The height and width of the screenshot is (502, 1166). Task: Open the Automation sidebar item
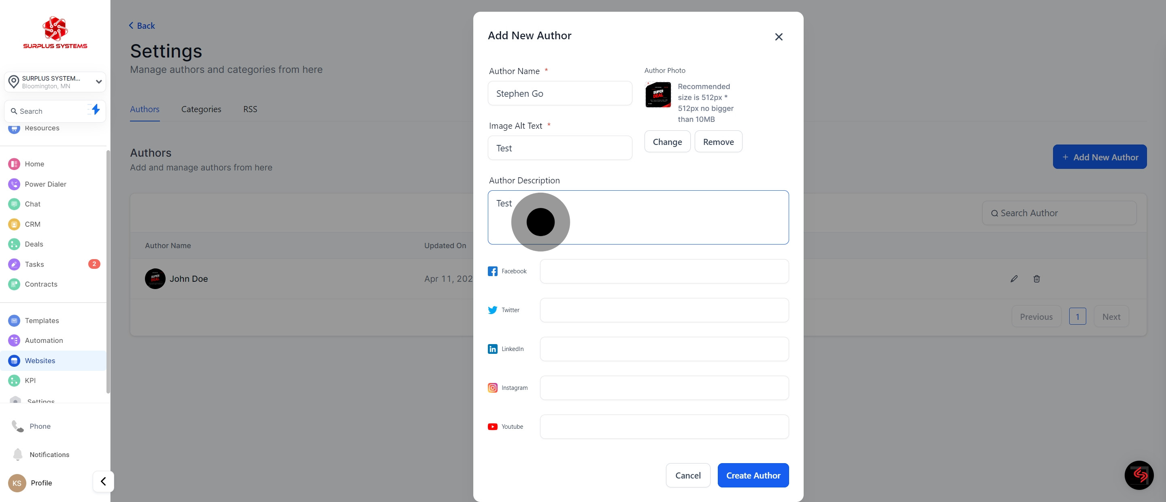43,340
